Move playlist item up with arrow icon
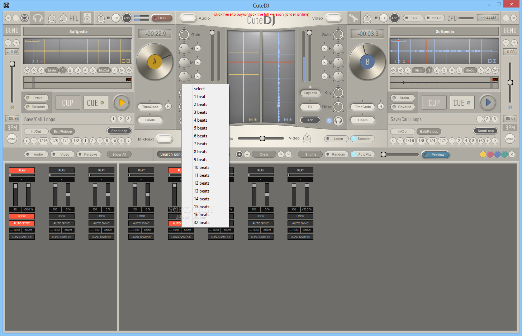Image resolution: width=522 pixels, height=336 pixels. [281, 154]
